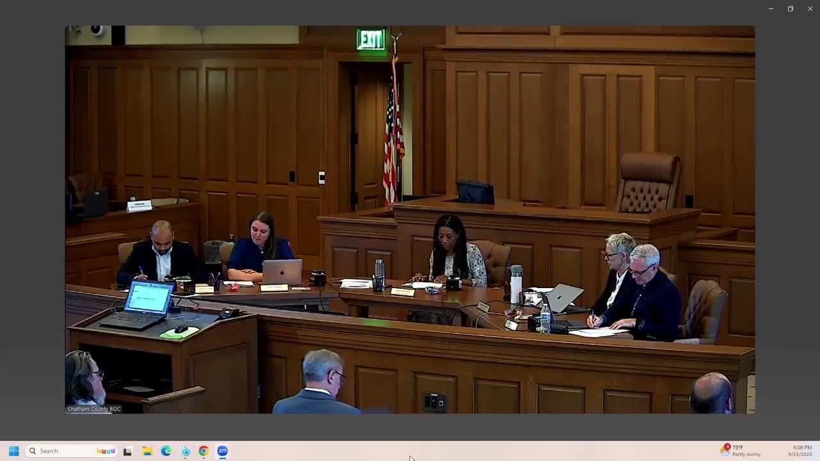Viewport: 820px width, 461px height.
Task: Click the Zoom icon on the taskbar
Action: 222,451
